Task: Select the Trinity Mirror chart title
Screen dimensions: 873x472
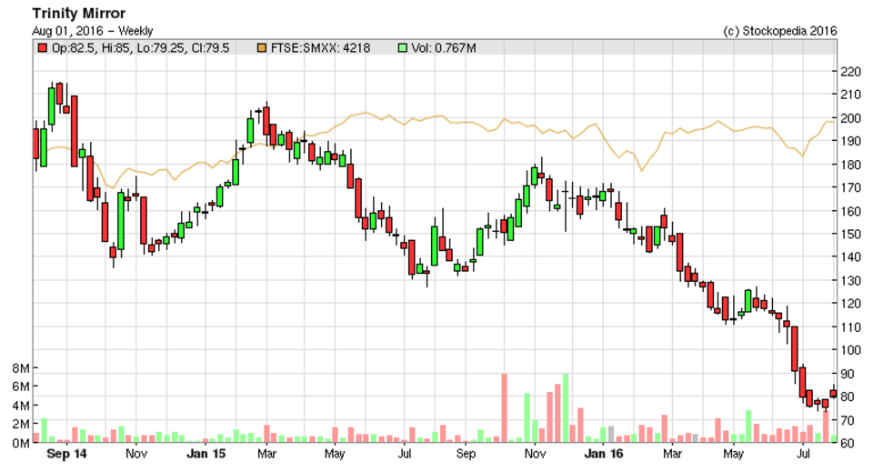Action: (x=79, y=14)
